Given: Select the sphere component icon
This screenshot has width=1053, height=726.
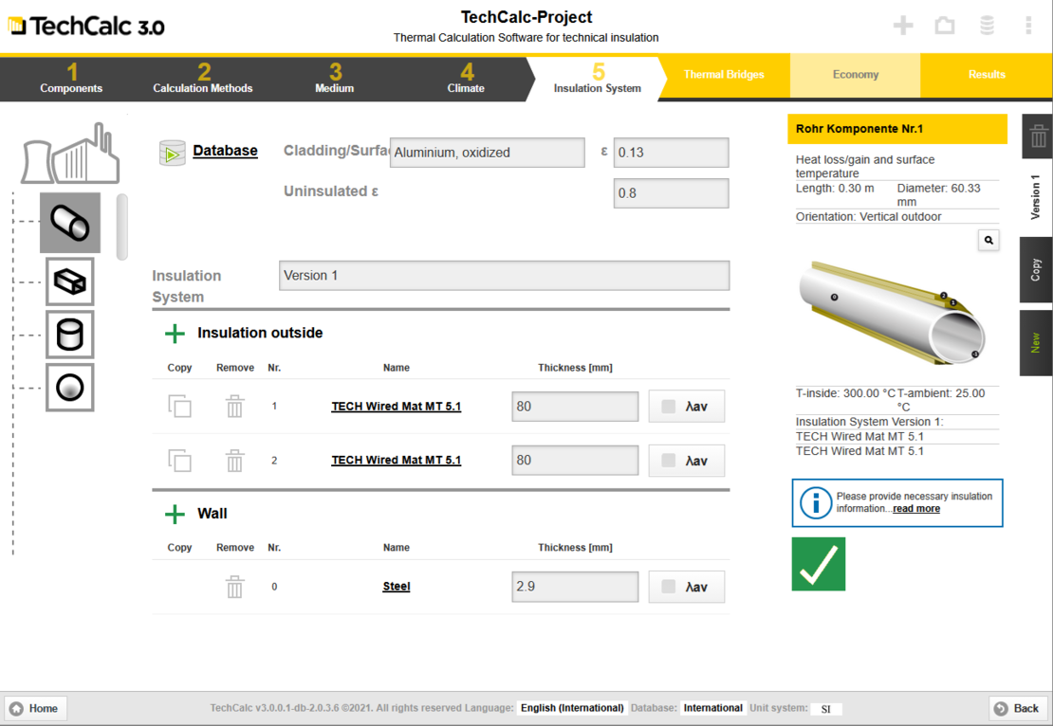Looking at the screenshot, I should pyautogui.click(x=70, y=387).
